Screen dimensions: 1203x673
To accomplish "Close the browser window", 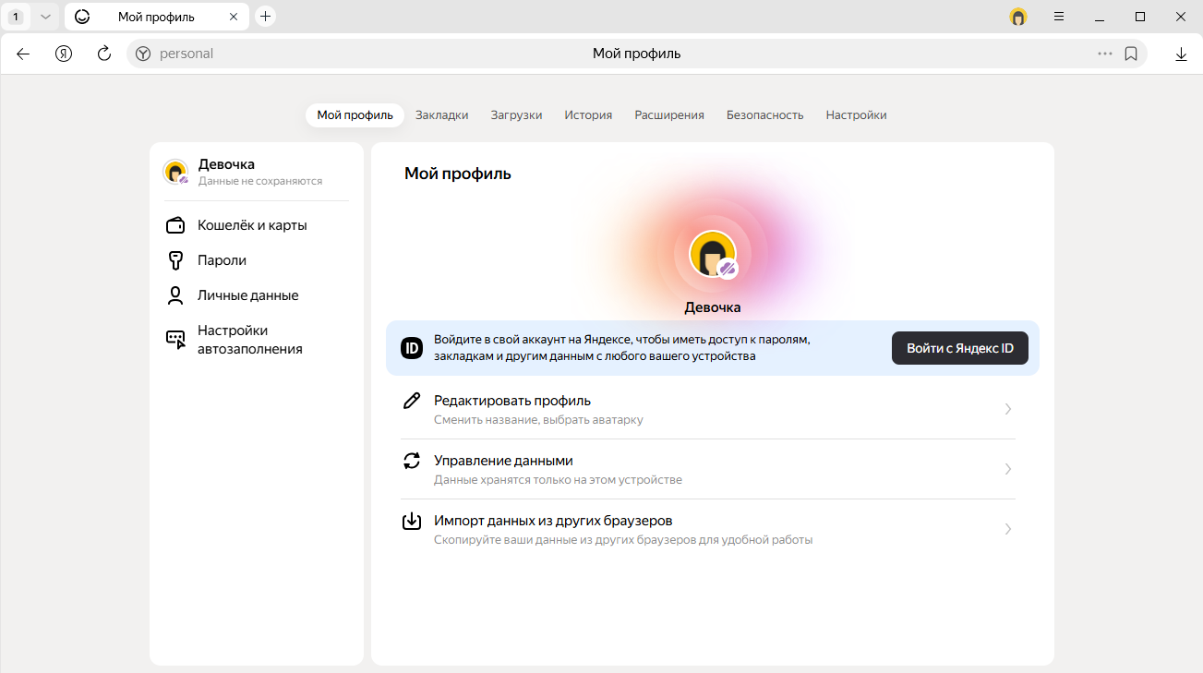I will point(1181,17).
